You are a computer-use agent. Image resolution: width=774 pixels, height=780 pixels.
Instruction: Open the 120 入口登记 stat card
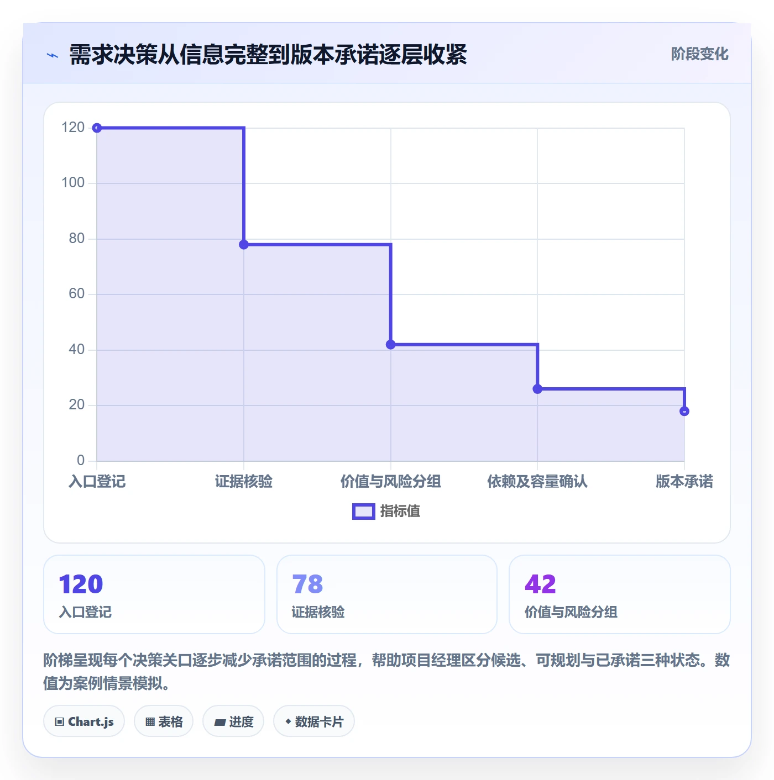pyautogui.click(x=154, y=594)
